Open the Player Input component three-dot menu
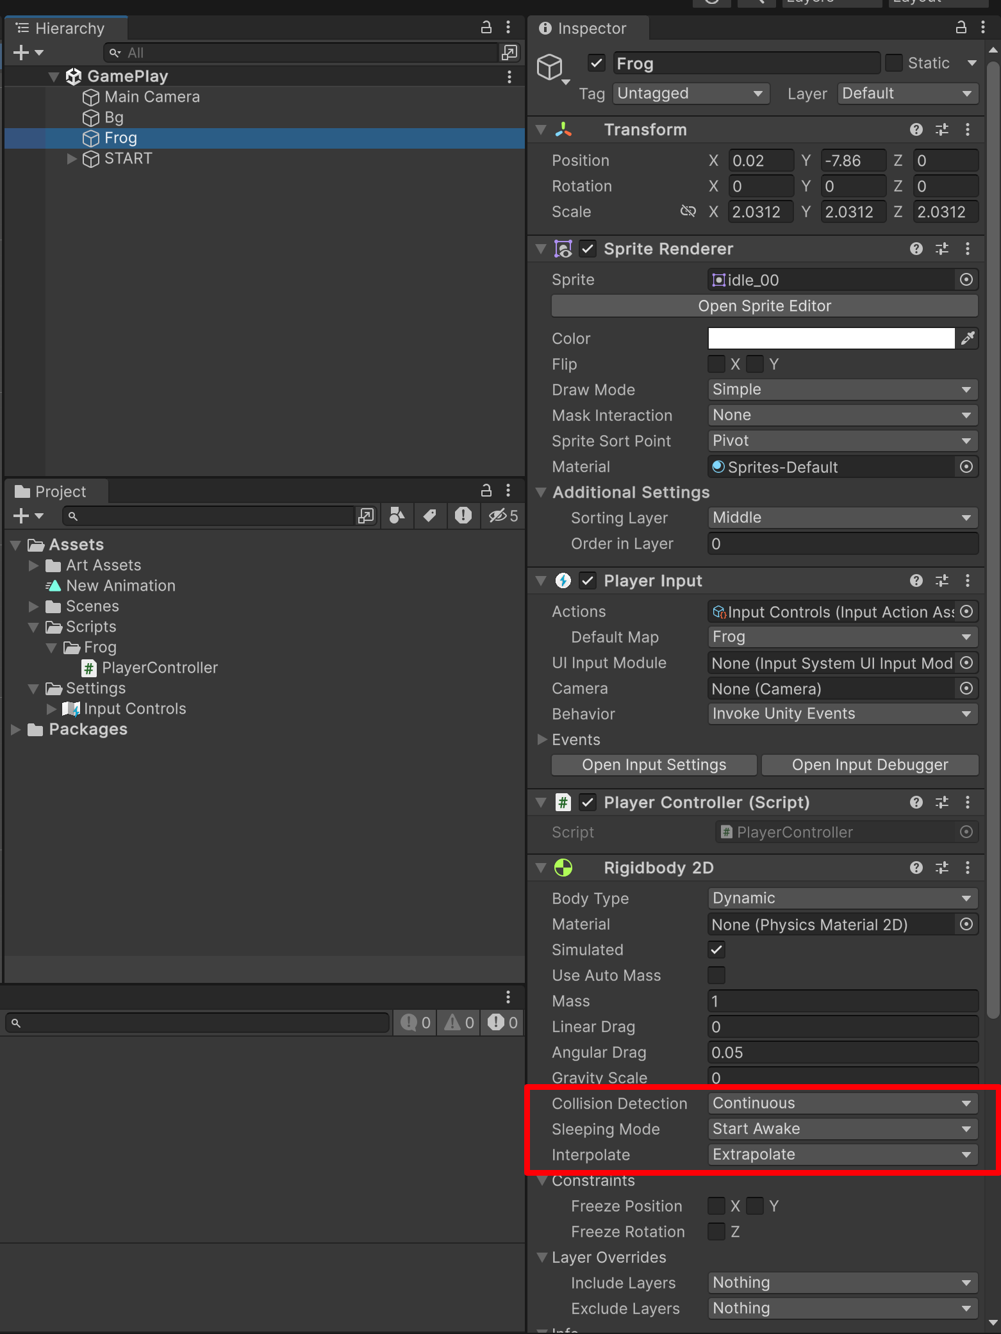 pos(968,581)
